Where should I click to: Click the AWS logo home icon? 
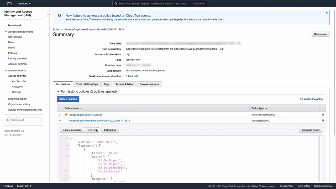coord(9,3)
